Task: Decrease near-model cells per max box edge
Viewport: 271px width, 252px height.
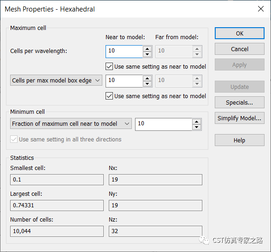Action: (x=147, y=84)
